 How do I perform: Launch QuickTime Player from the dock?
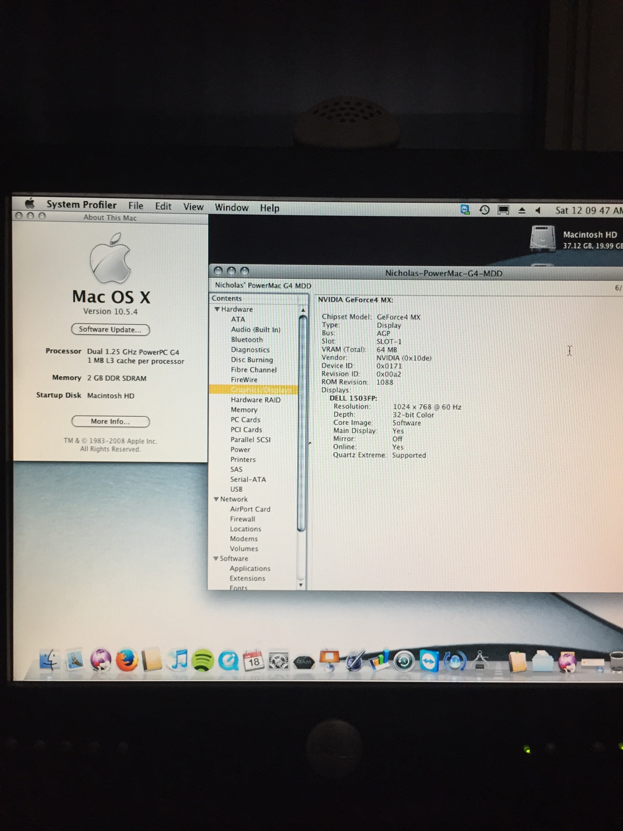click(x=228, y=661)
